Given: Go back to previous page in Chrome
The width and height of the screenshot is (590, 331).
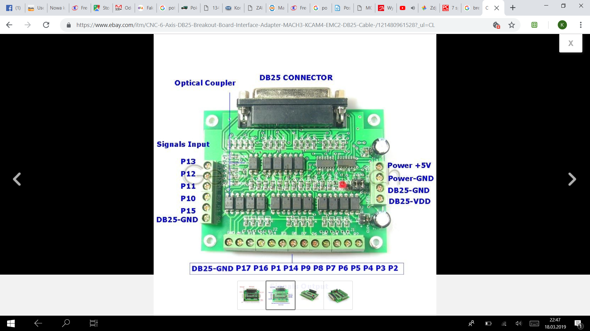Looking at the screenshot, I should [x=9, y=25].
